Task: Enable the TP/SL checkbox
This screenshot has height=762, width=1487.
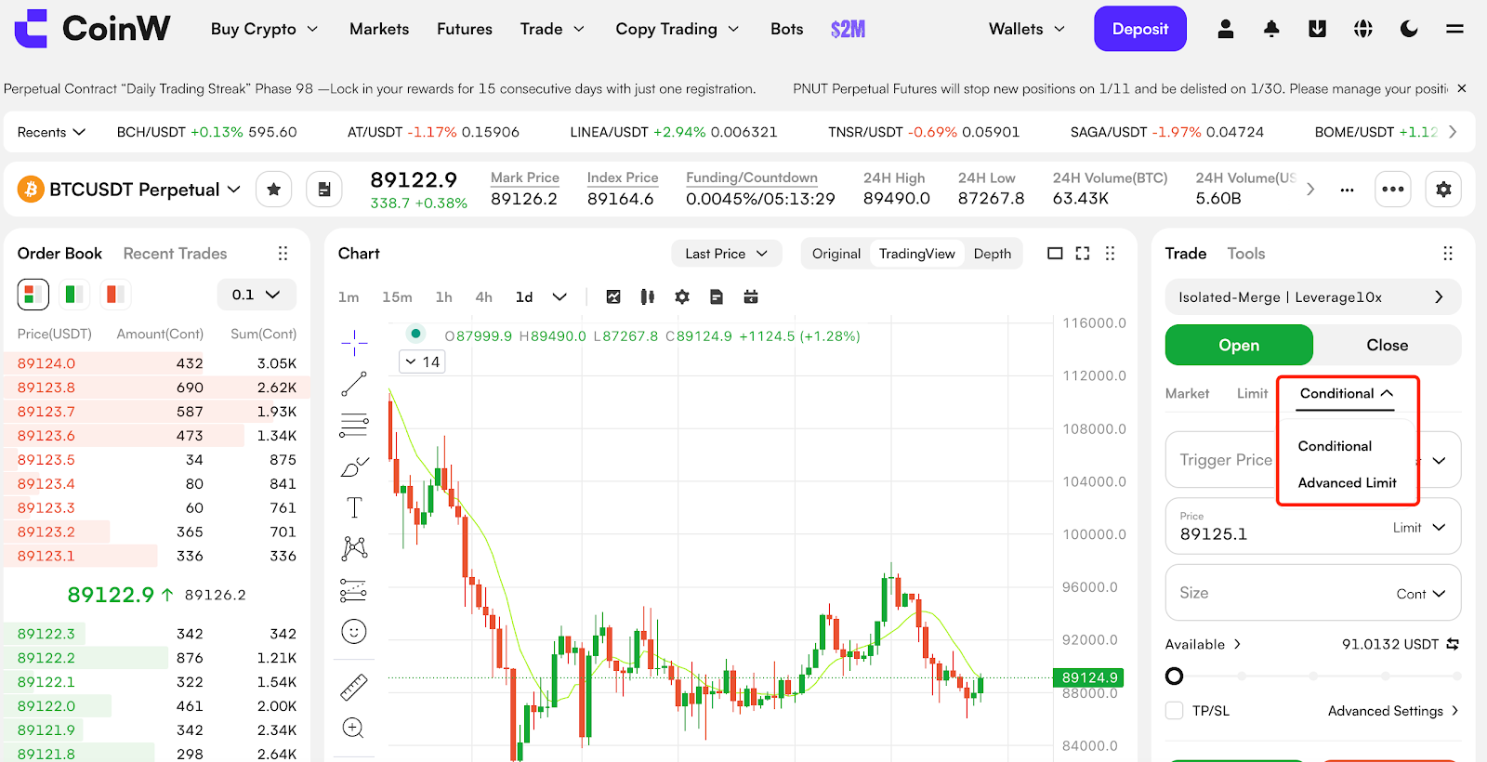Action: tap(1175, 711)
